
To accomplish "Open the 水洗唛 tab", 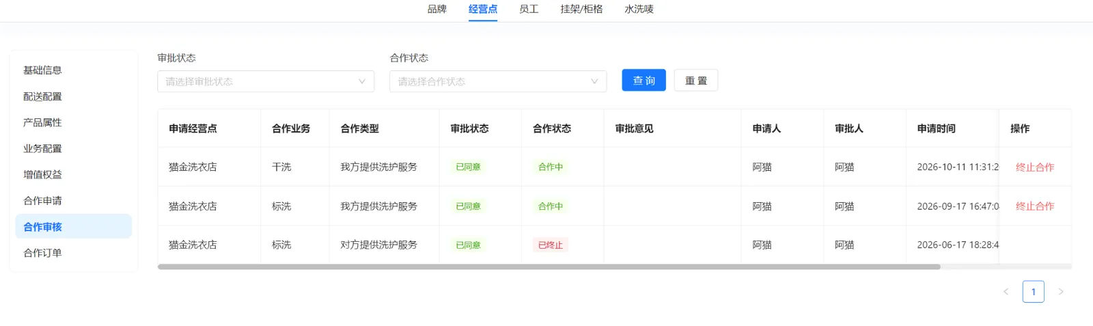I will 639,9.
